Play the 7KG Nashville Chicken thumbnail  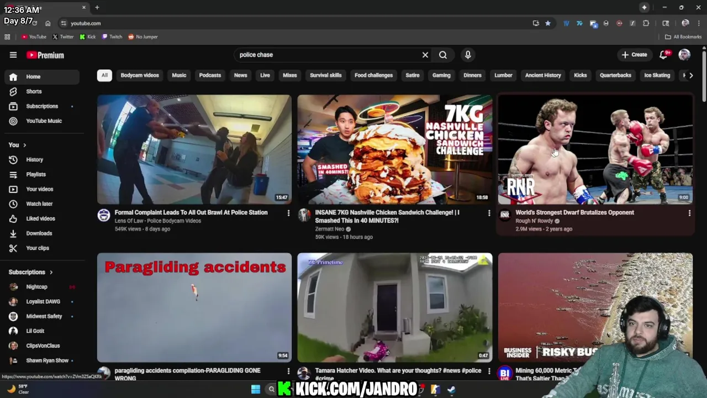pyautogui.click(x=395, y=149)
